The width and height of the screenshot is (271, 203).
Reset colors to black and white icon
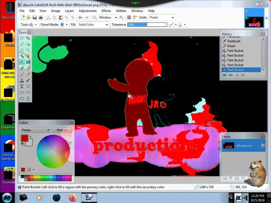click(22, 144)
